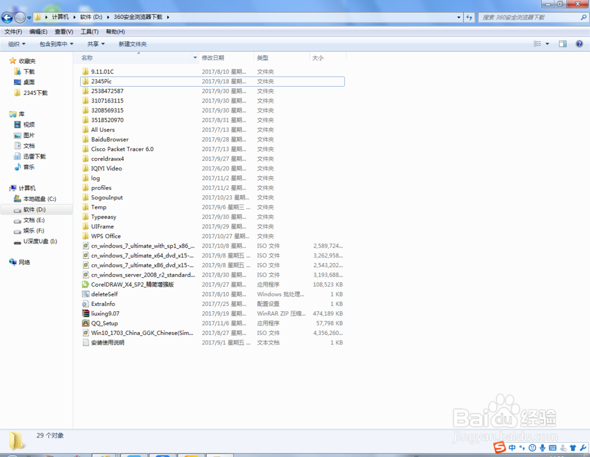The width and height of the screenshot is (590, 457).
Task: Select the 安装使用说明 text document icon
Action: pos(86,342)
